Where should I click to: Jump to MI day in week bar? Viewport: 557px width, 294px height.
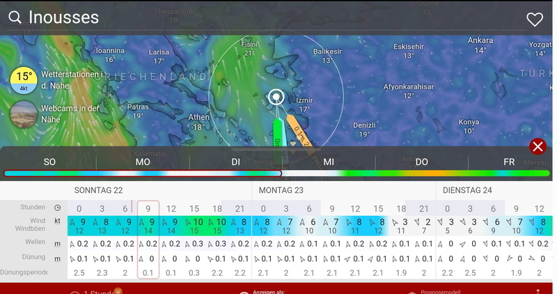328,162
